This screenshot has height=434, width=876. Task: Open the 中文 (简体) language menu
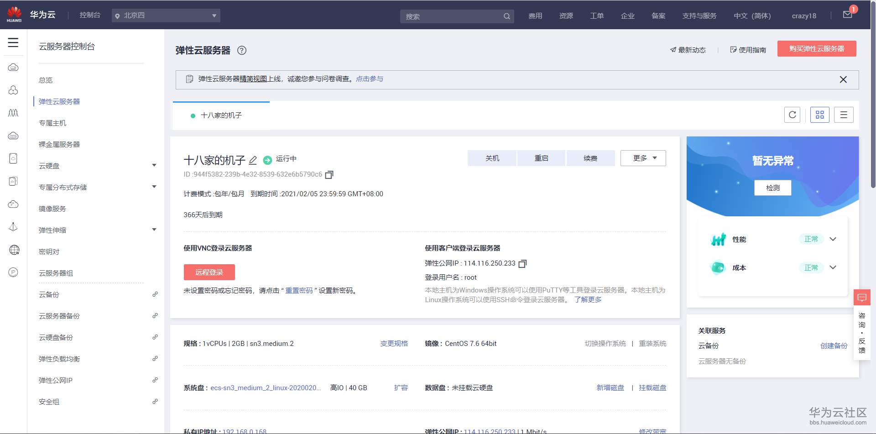click(752, 16)
